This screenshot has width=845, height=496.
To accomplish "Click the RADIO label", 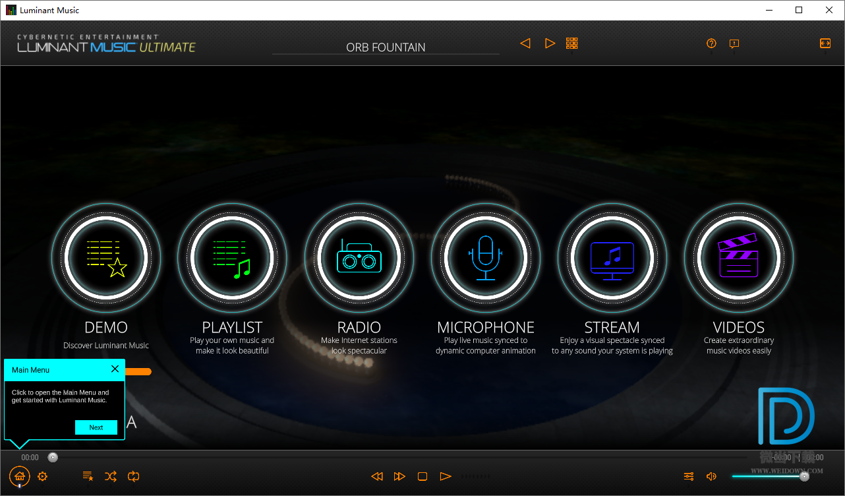I will point(359,328).
